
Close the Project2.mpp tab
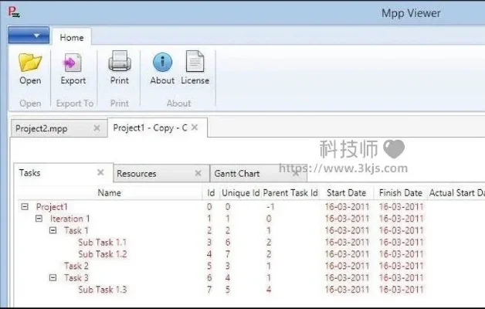tap(97, 128)
